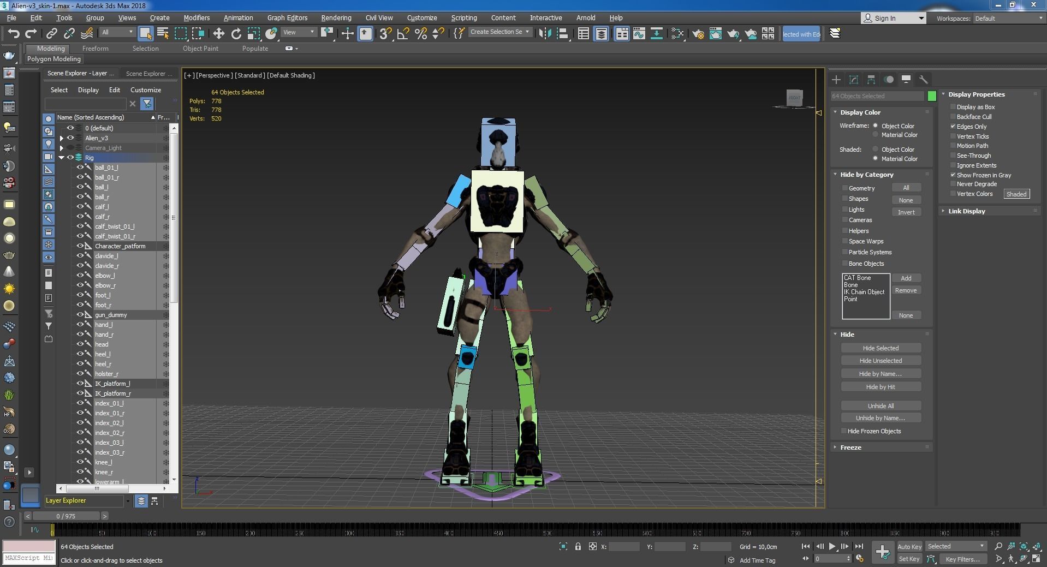Click the ViewCube in viewport
The width and height of the screenshot is (1047, 567).
pyautogui.click(x=794, y=98)
